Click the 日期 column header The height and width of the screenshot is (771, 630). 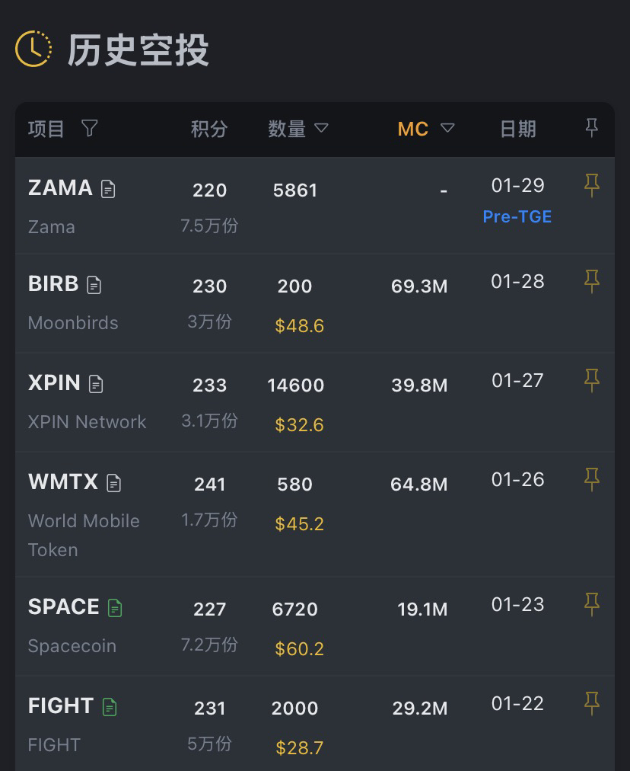pyautogui.click(x=517, y=129)
